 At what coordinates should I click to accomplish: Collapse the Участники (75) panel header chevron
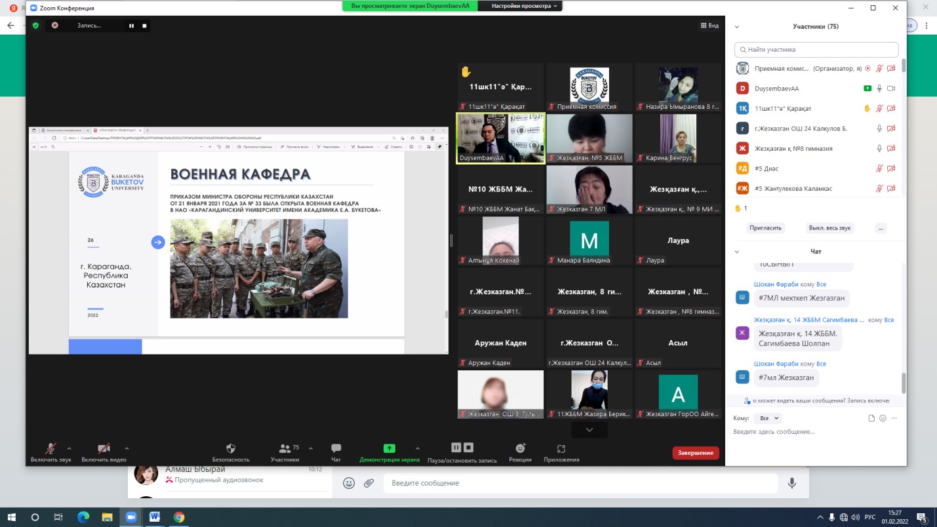pyautogui.click(x=737, y=27)
